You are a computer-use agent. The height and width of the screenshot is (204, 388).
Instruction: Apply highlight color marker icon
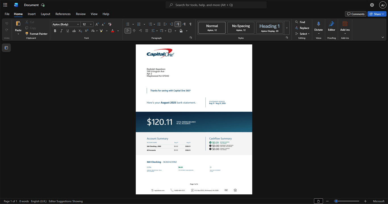pos(101,31)
